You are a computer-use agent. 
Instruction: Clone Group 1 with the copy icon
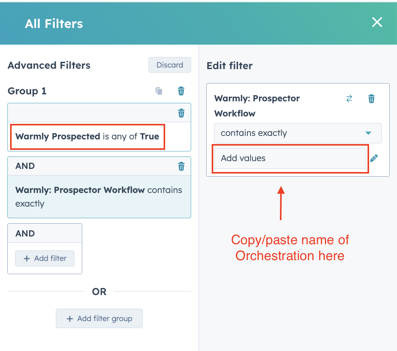(159, 91)
